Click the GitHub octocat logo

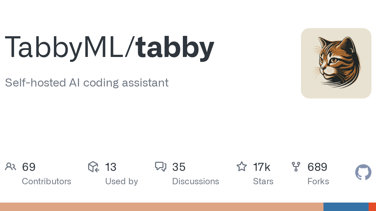coord(363,172)
